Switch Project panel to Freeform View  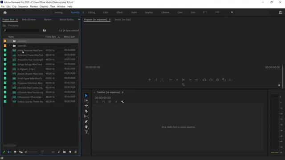21,152
